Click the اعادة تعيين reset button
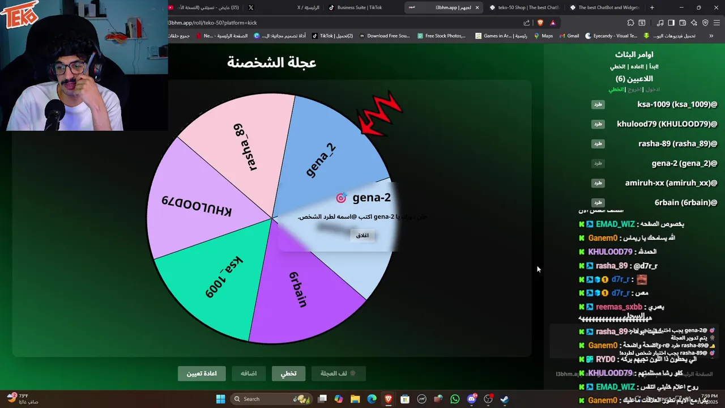725x408 pixels. click(x=202, y=373)
